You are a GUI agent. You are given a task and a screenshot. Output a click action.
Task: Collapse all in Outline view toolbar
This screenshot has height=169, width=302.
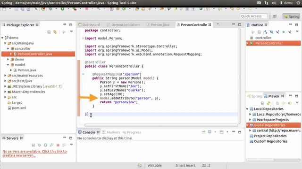pyautogui.click(x=259, y=32)
